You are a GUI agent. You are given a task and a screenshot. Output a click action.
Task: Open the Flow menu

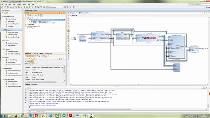10,4
